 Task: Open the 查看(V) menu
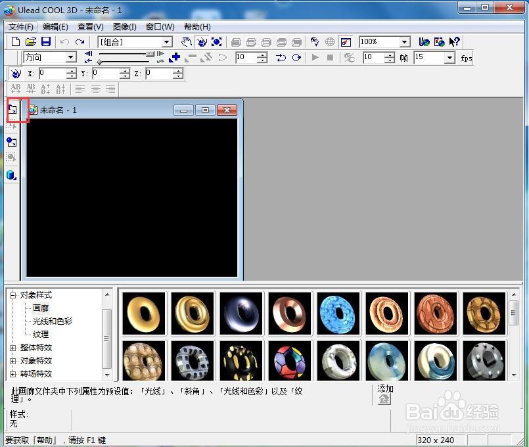pos(91,27)
